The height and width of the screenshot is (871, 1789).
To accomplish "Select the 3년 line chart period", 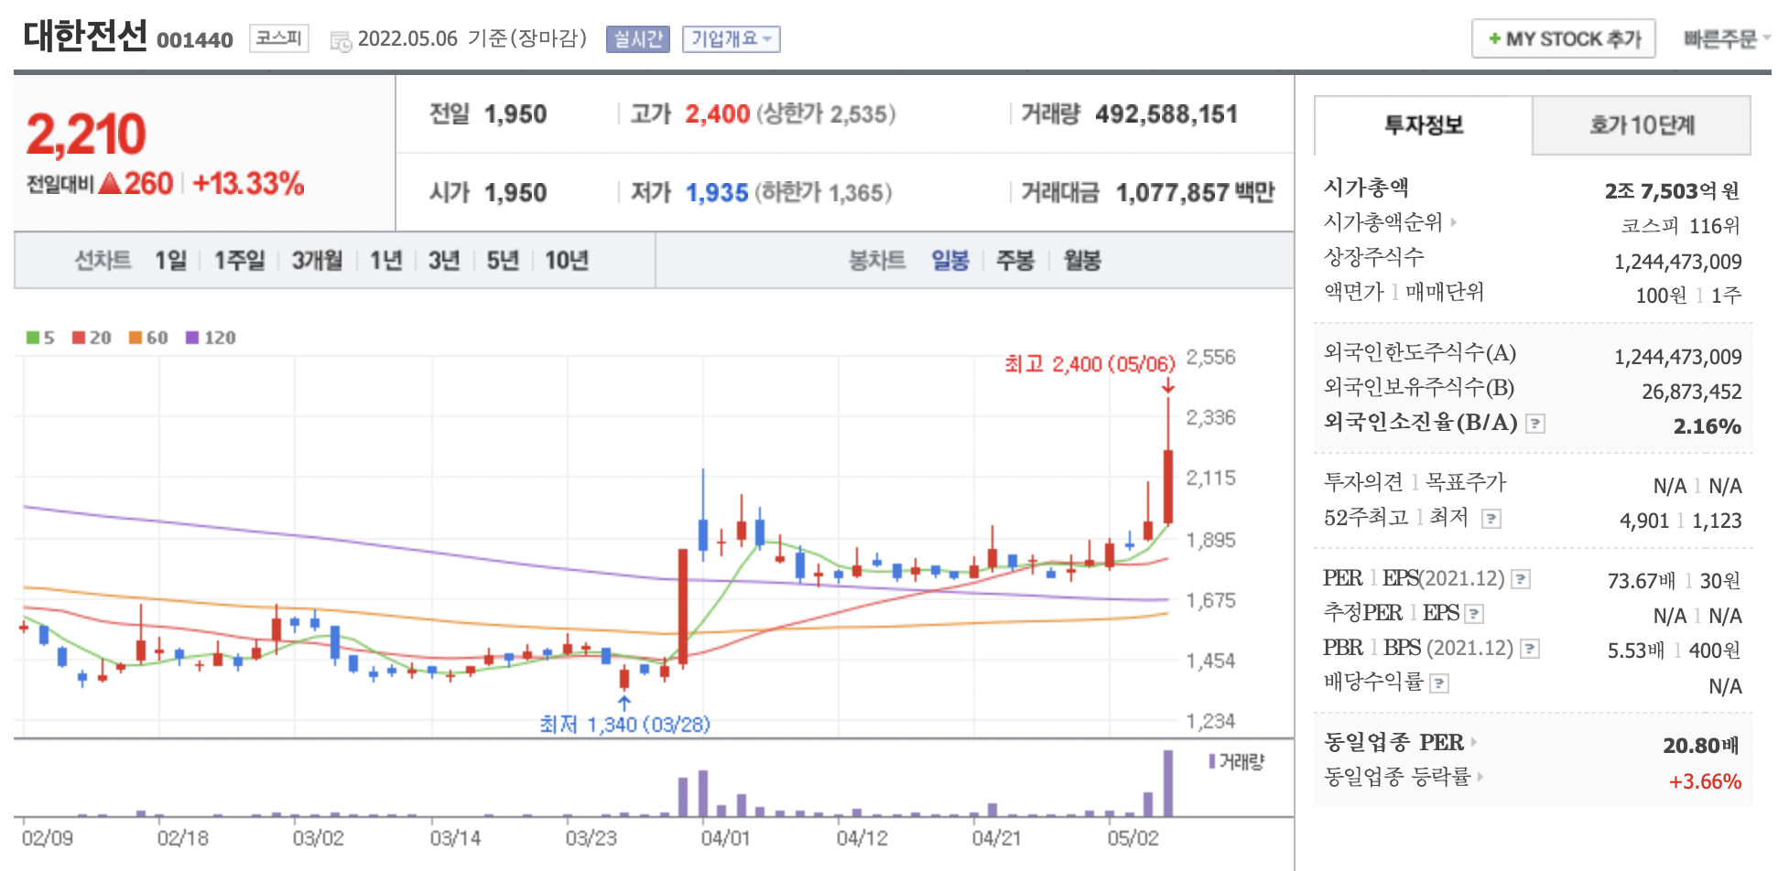I will [x=444, y=261].
